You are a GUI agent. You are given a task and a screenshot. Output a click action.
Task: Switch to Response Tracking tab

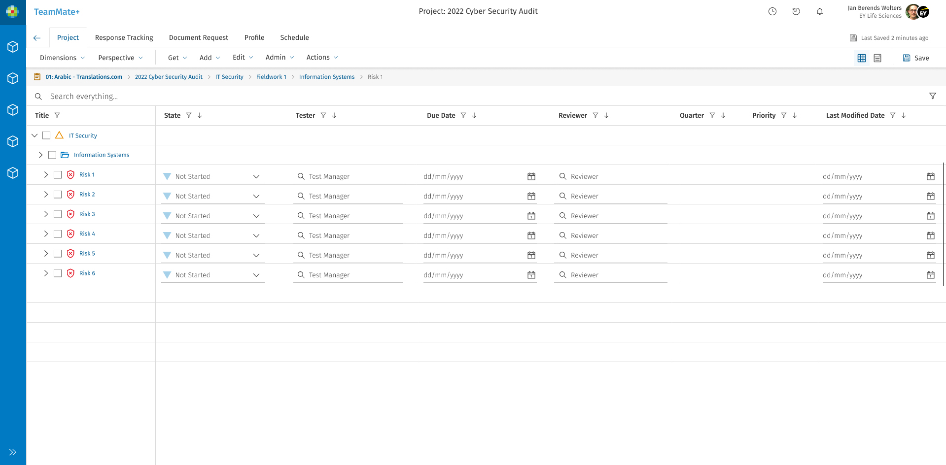pyautogui.click(x=124, y=37)
